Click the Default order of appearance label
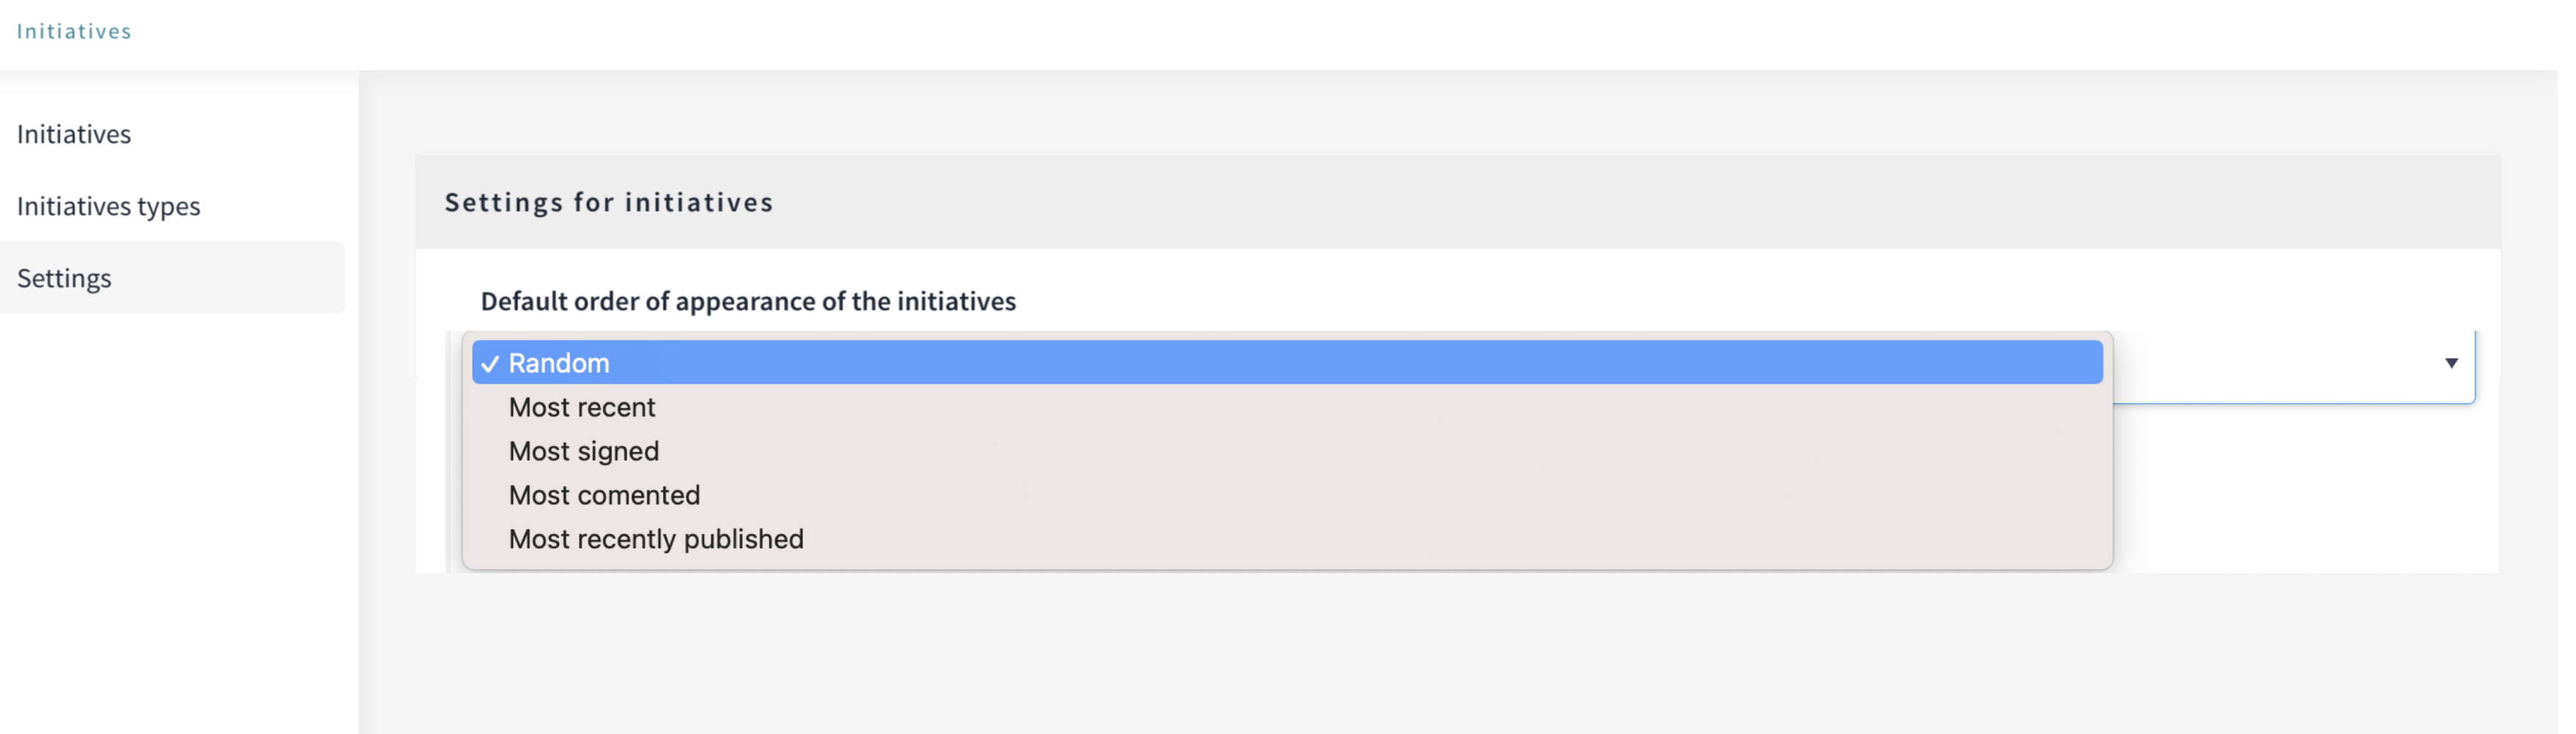2576x734 pixels. [x=748, y=301]
